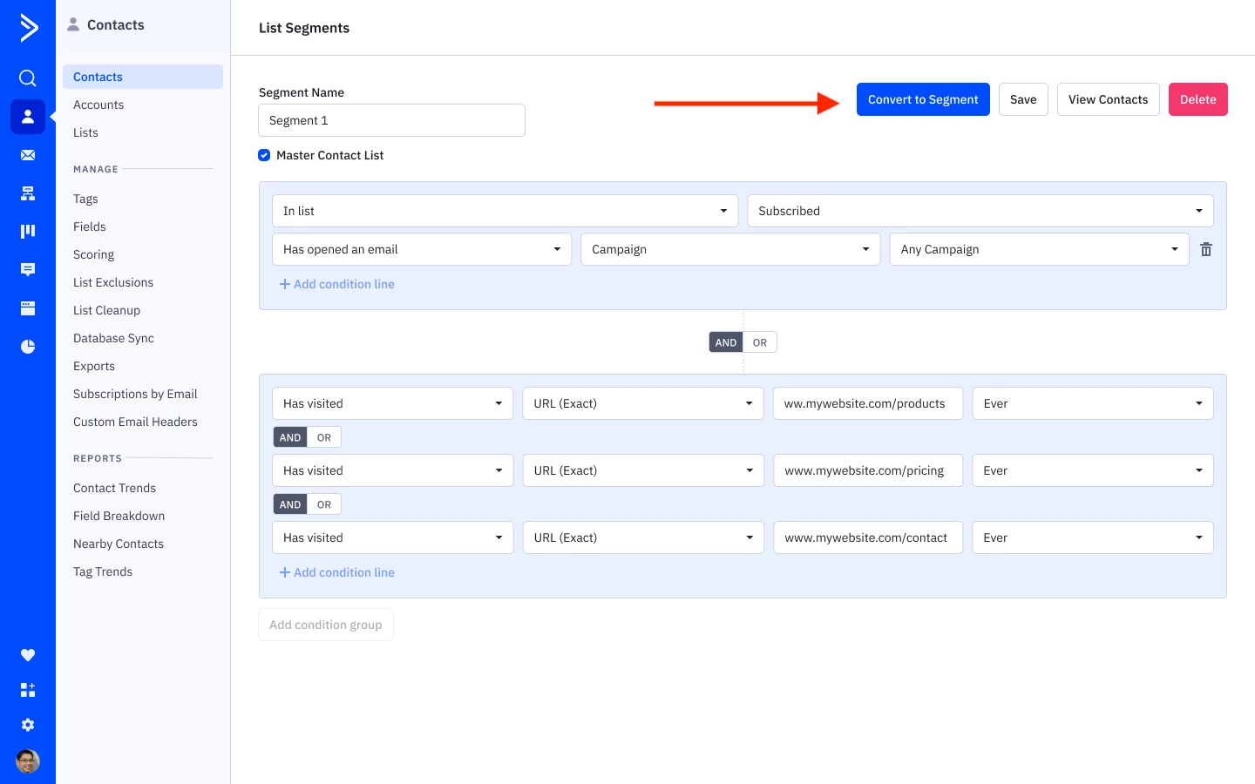Open Deals pipeline icon in sidebar

[28, 231]
